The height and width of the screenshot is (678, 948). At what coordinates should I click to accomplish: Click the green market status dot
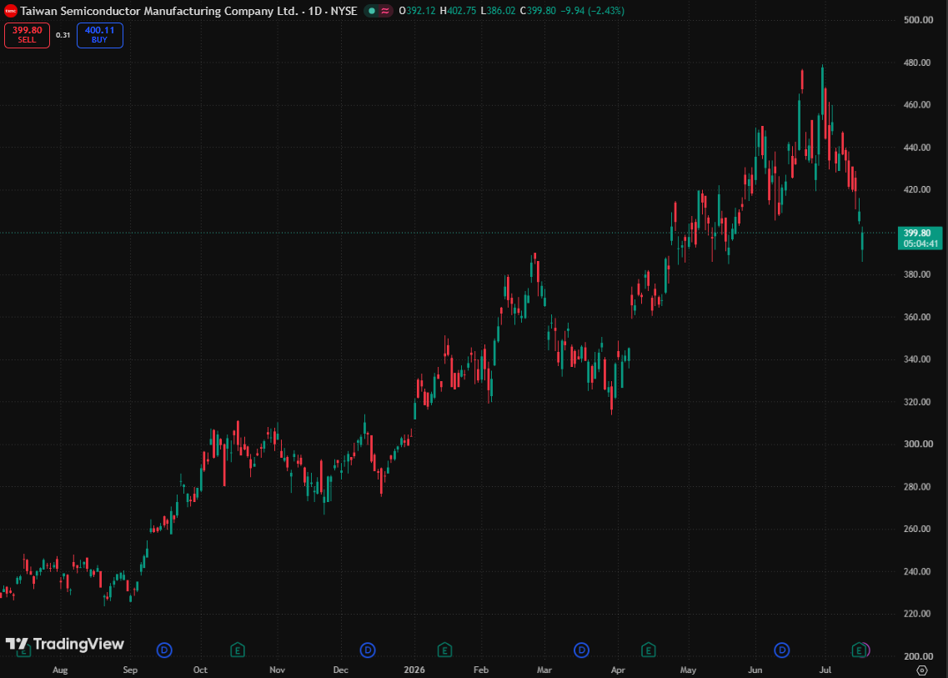point(372,11)
